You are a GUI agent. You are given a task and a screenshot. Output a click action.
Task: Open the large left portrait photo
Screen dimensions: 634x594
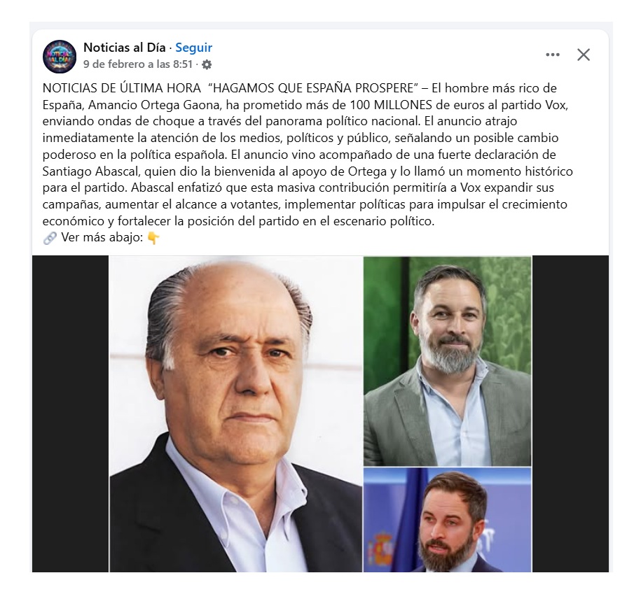click(x=235, y=414)
